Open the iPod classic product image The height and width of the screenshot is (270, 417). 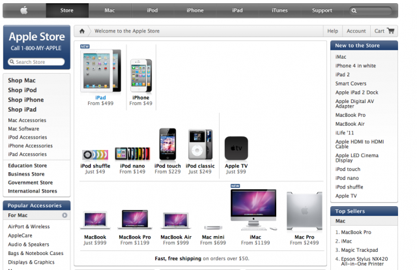(200, 145)
